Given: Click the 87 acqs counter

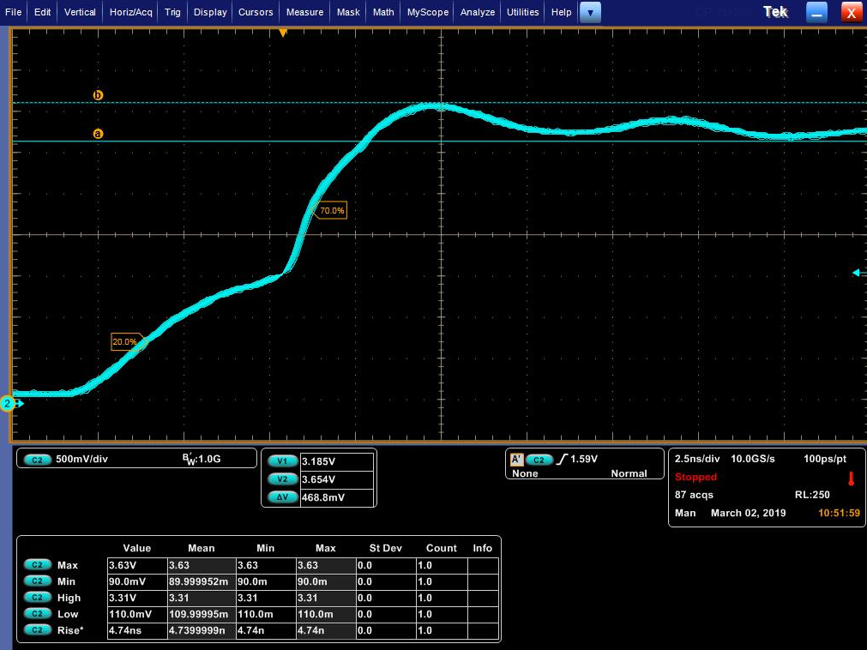Looking at the screenshot, I should click(x=694, y=495).
